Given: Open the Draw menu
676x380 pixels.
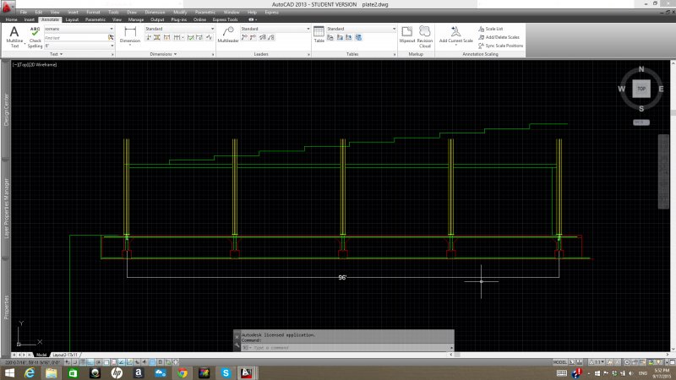Looking at the screenshot, I should point(132,13).
